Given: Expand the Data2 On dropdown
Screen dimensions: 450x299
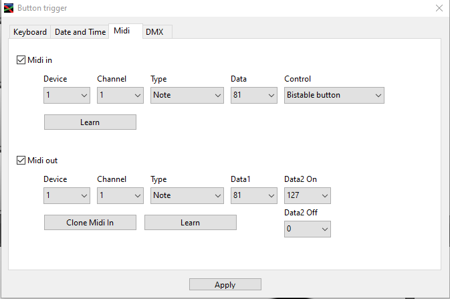Looking at the screenshot, I should pyautogui.click(x=308, y=196).
